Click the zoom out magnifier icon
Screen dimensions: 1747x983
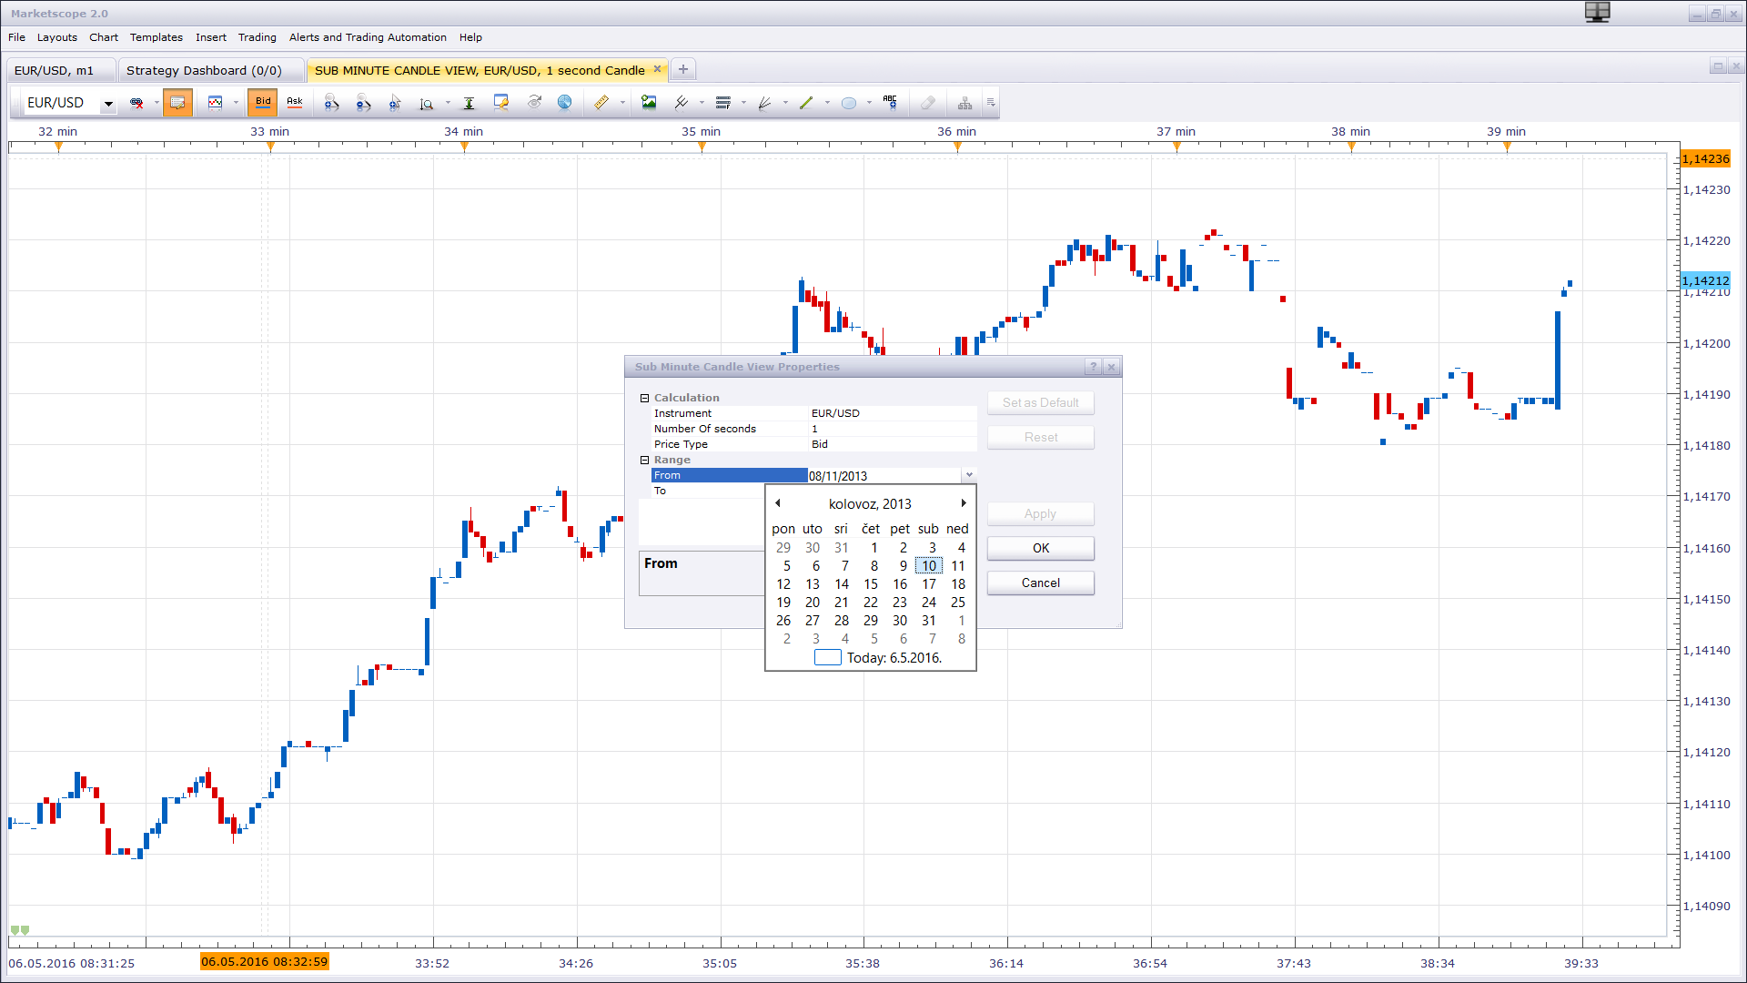(x=363, y=103)
